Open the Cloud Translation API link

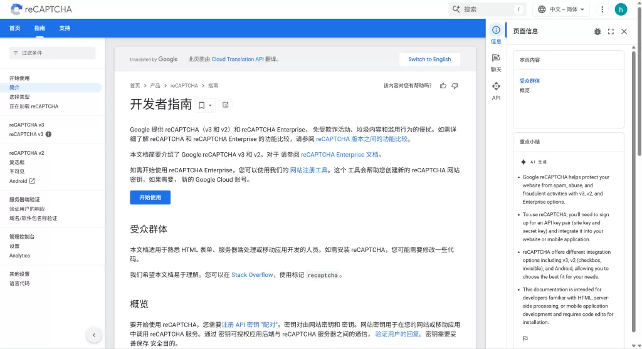point(238,60)
